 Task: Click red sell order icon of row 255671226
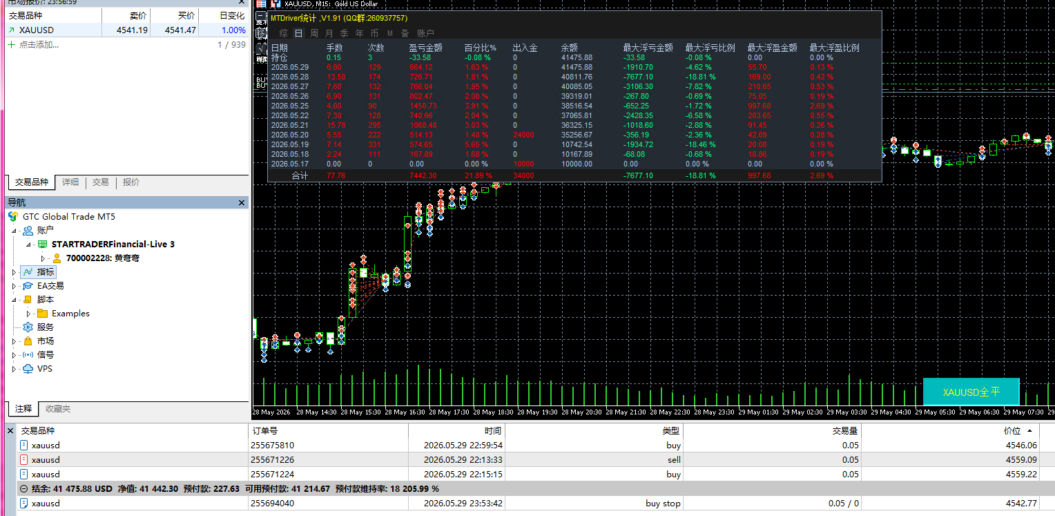(x=24, y=460)
